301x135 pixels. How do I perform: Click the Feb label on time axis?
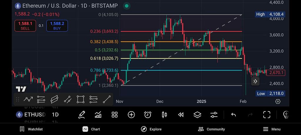[x=243, y=101]
